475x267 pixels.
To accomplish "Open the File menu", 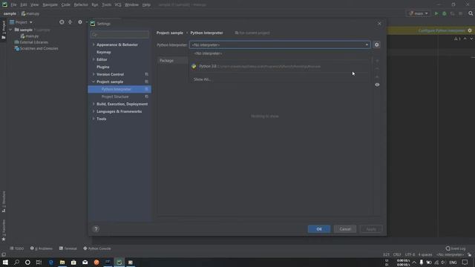I will [x=13, y=5].
